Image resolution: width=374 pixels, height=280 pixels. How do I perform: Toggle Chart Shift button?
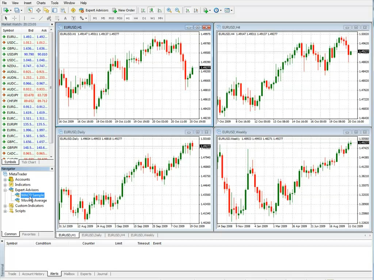click(x=196, y=10)
